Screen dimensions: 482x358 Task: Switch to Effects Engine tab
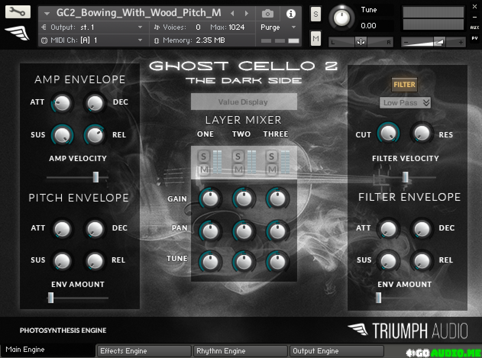144,351
